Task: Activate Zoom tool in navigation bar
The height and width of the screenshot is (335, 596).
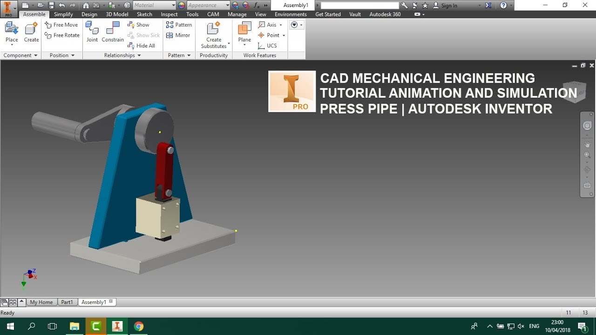Action: coord(587,155)
